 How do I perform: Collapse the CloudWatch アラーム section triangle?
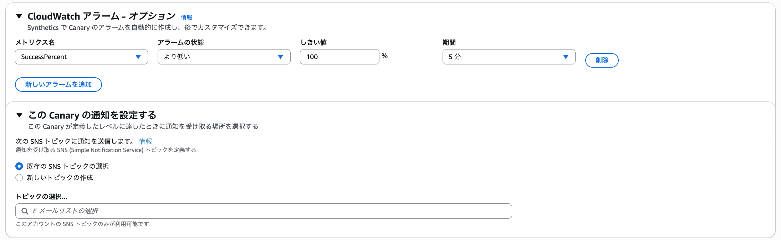pyautogui.click(x=19, y=16)
